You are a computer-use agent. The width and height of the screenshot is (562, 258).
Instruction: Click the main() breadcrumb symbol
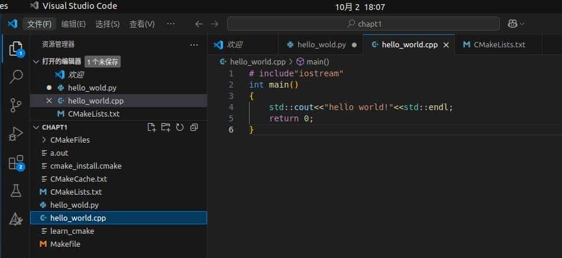pos(317,62)
